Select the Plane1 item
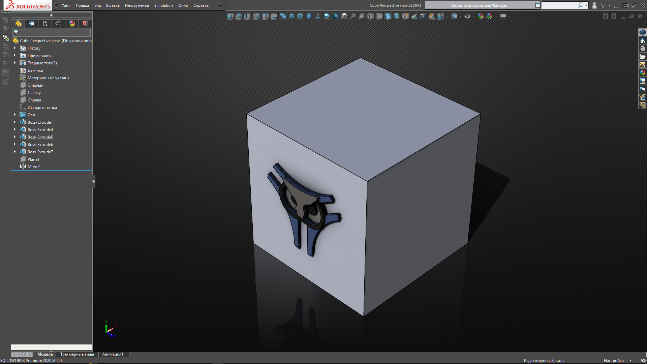This screenshot has width=647, height=364. click(33, 159)
